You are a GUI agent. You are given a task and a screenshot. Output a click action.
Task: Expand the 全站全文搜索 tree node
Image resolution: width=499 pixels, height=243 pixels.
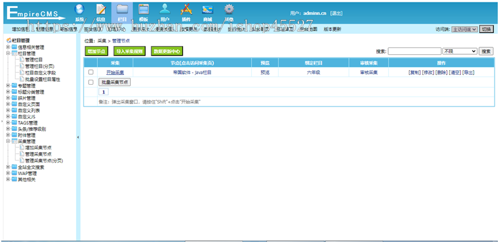pos(8,167)
